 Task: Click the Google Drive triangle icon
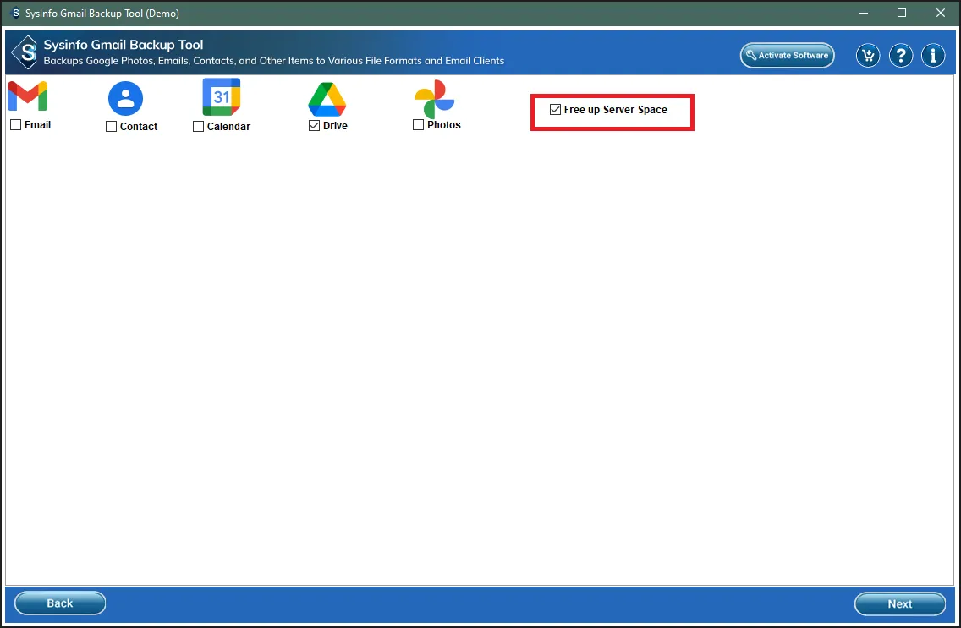(x=327, y=99)
